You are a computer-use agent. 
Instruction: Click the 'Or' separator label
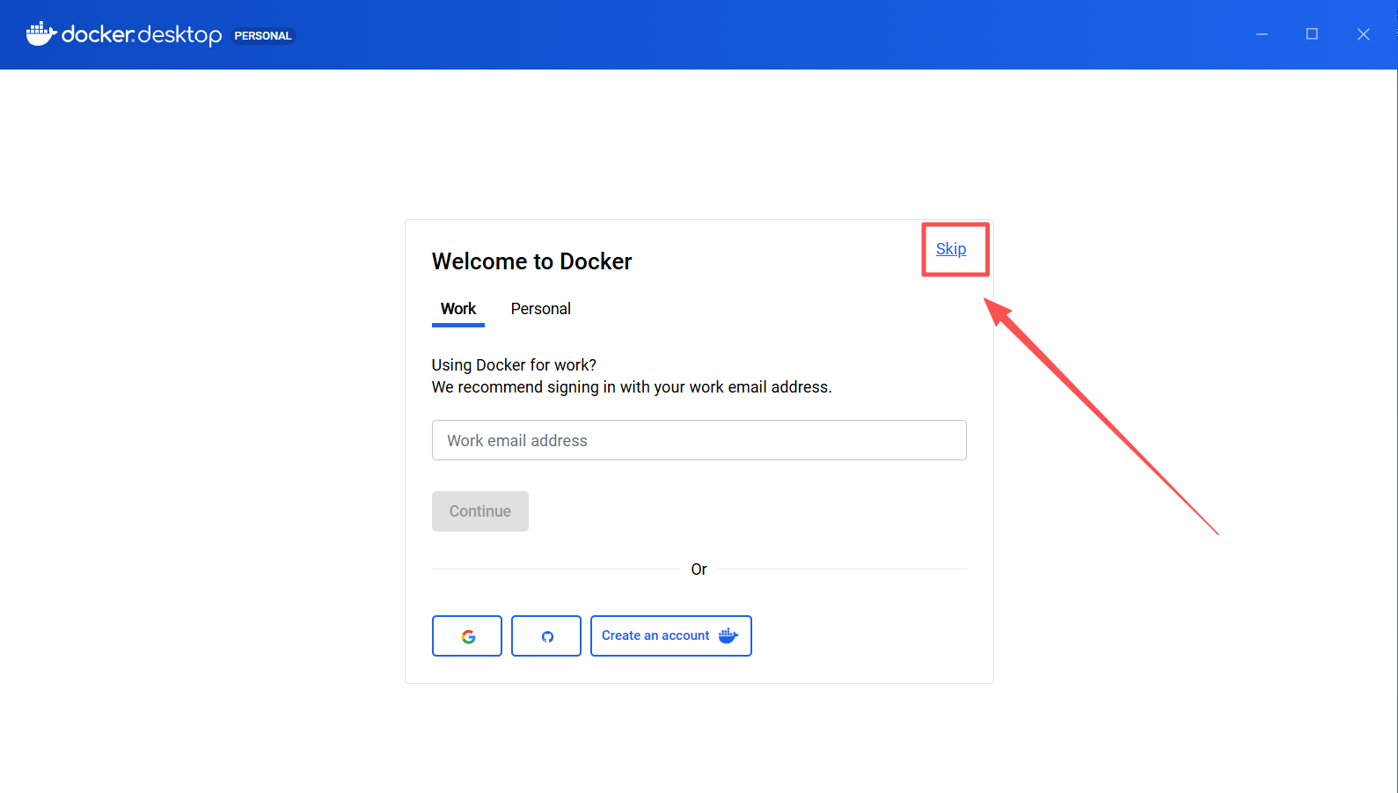[699, 569]
